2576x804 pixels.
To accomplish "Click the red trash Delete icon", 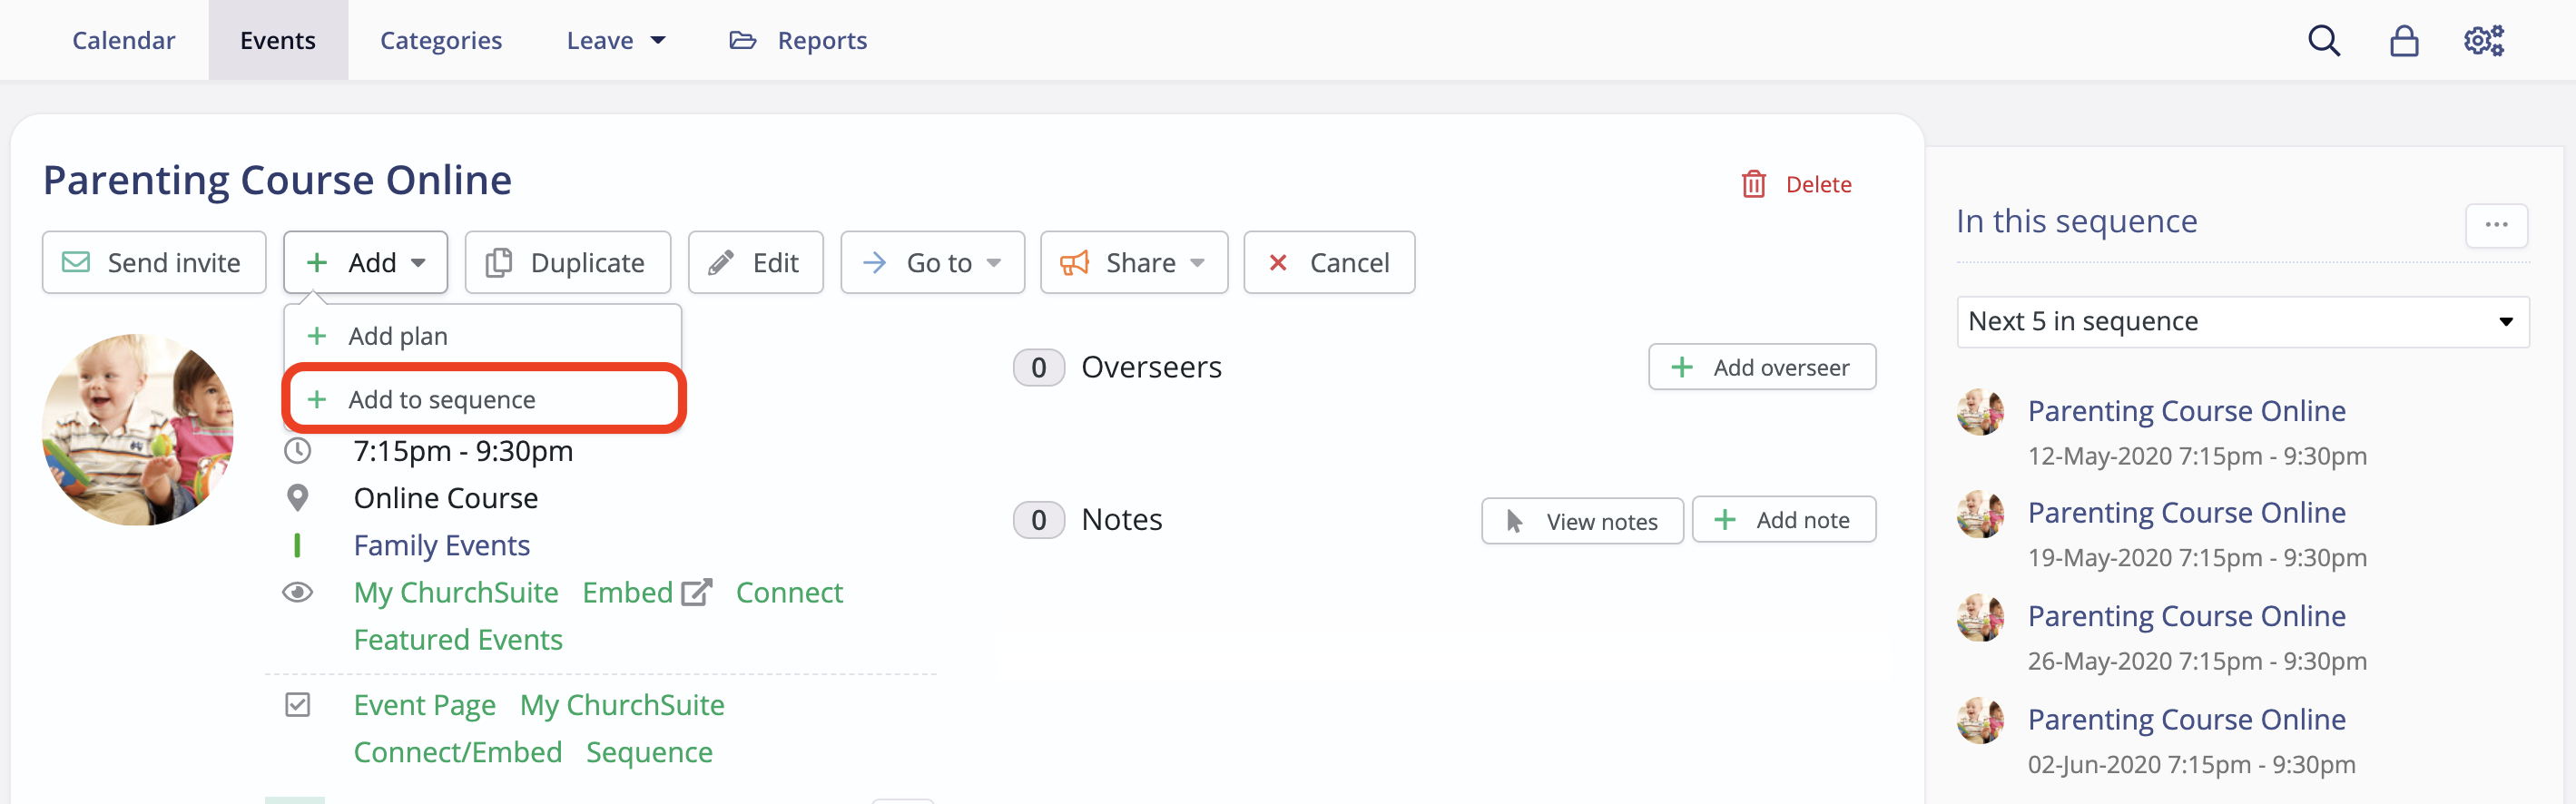I will (x=1753, y=184).
